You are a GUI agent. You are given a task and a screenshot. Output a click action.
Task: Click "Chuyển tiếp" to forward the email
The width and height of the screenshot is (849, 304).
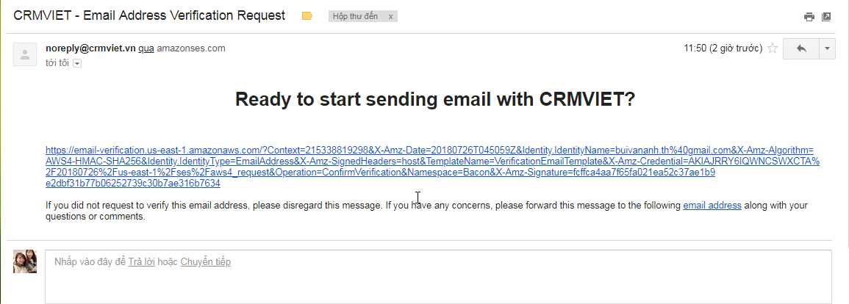tap(205, 262)
